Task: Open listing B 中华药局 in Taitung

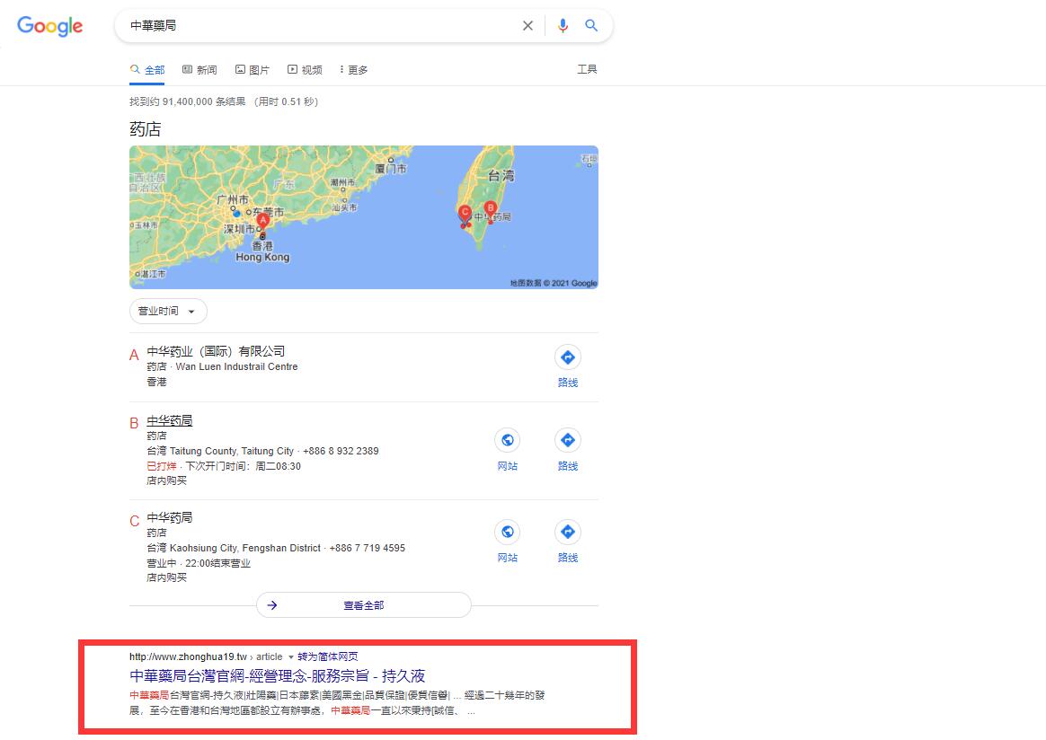Action: point(170,420)
